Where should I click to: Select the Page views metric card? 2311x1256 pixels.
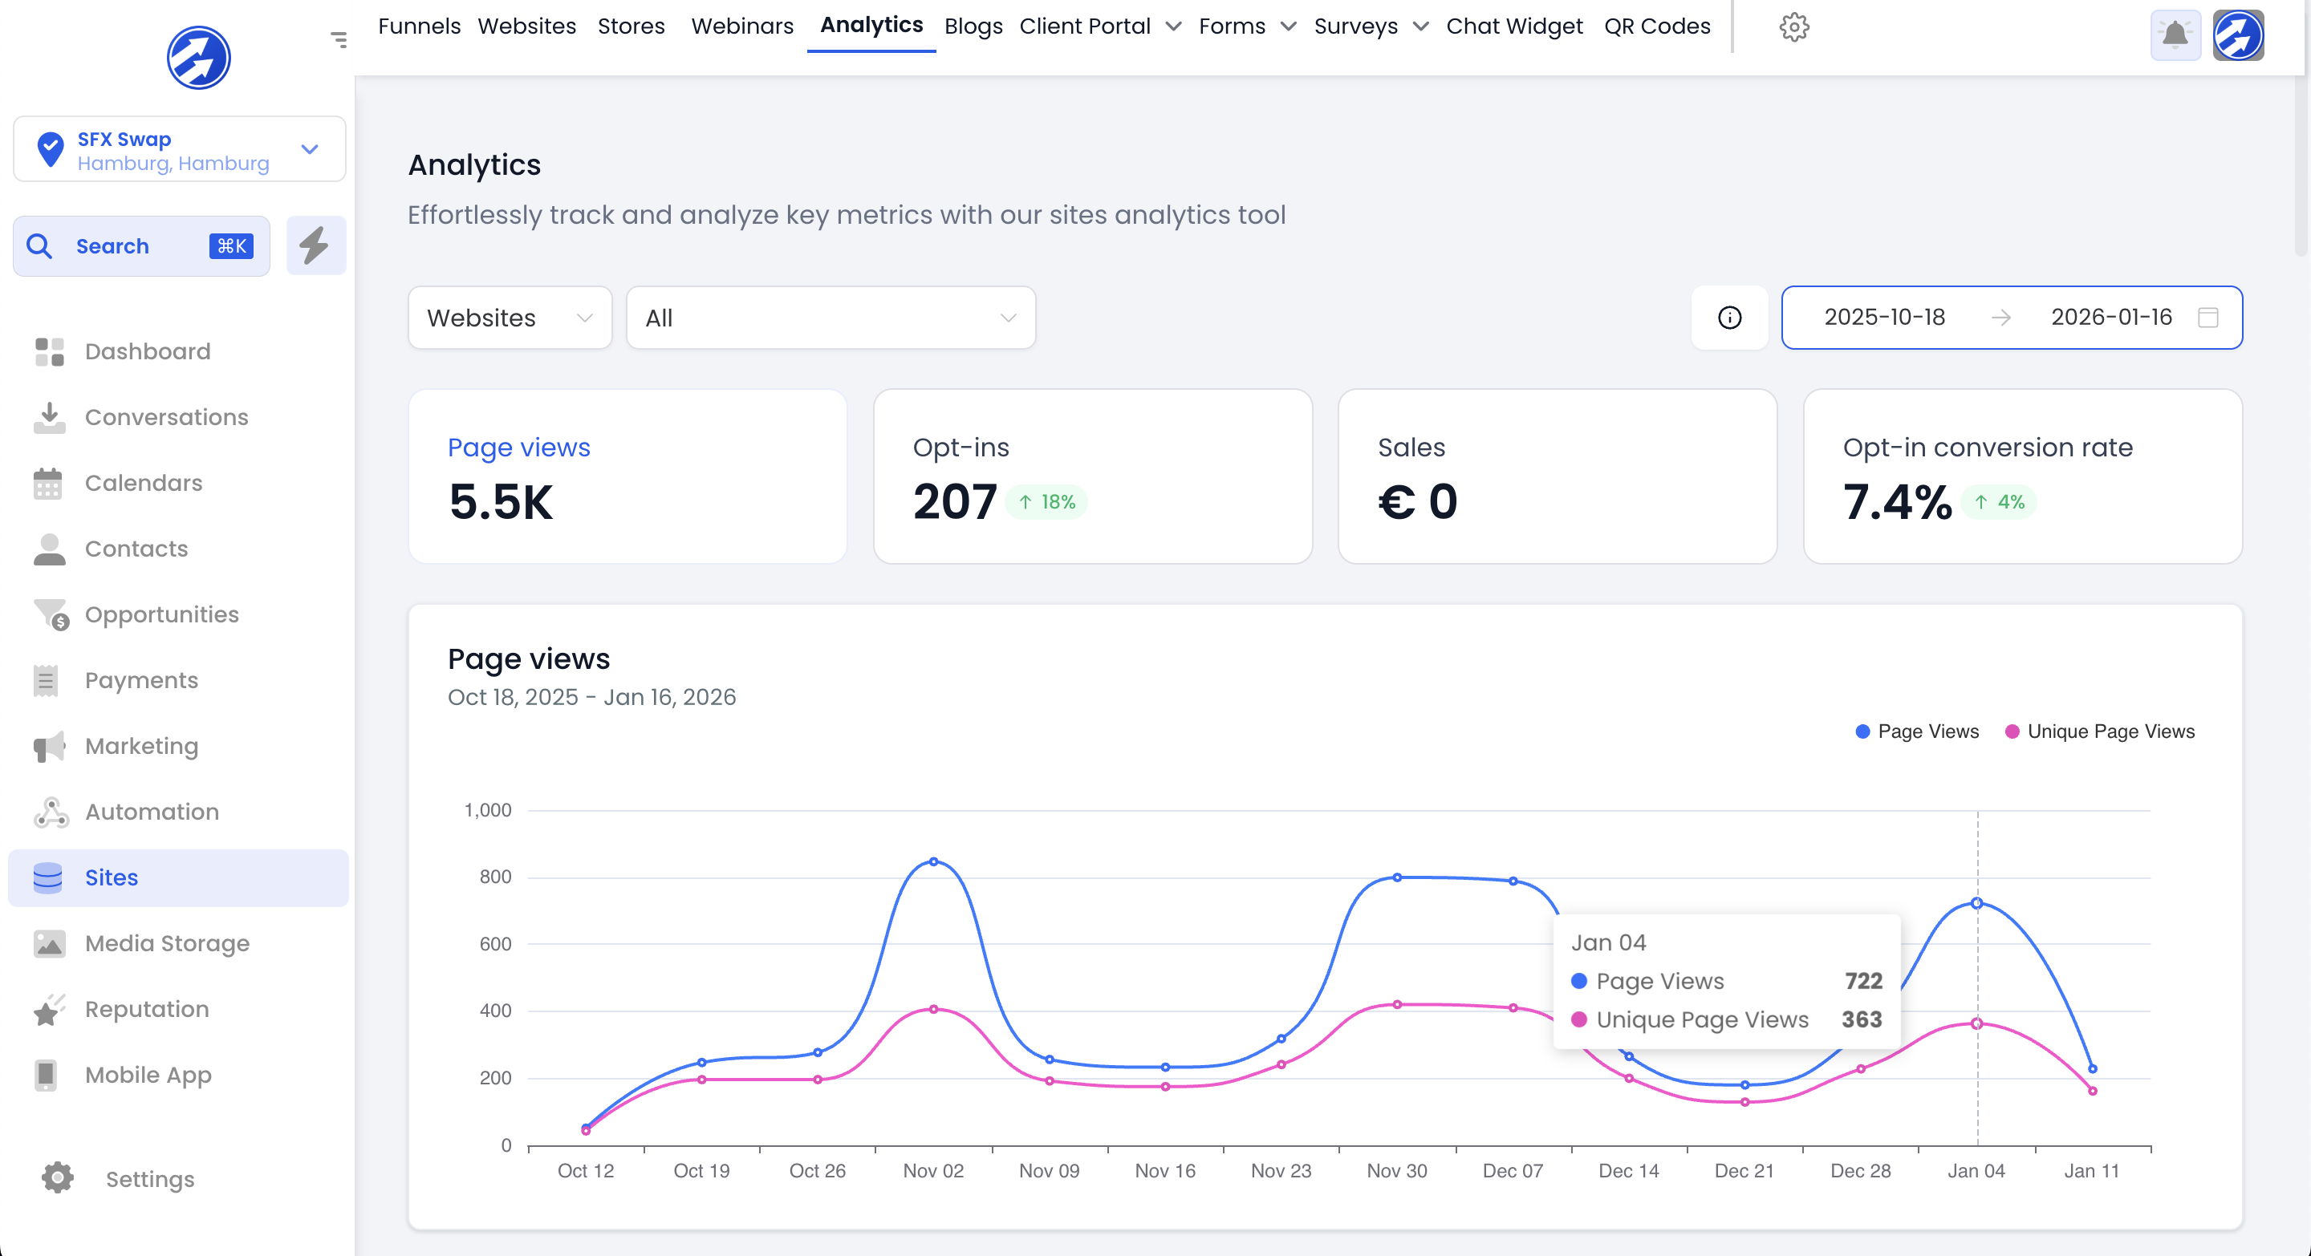627,476
